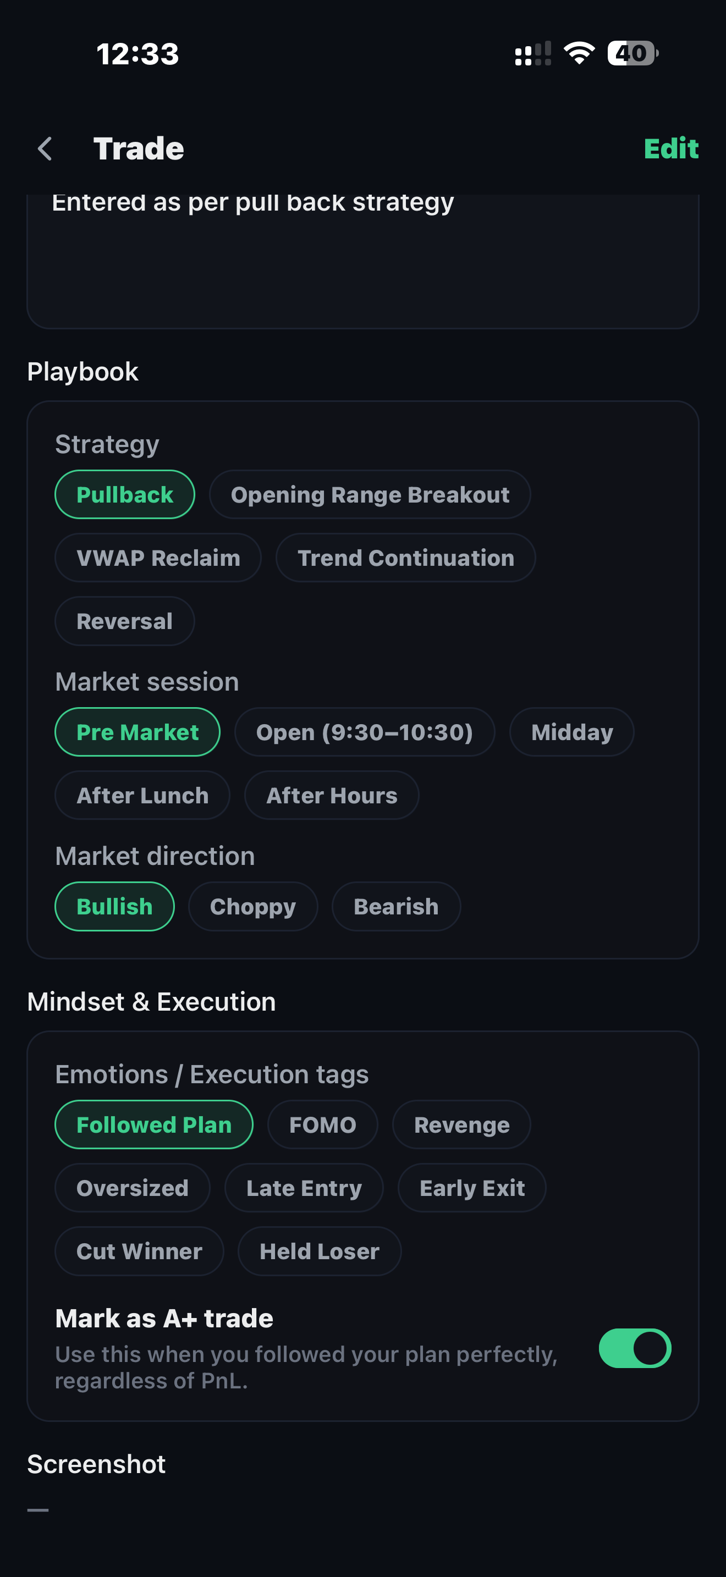This screenshot has height=1577, width=726.
Task: Tap the battery indicator icon
Action: point(632,53)
